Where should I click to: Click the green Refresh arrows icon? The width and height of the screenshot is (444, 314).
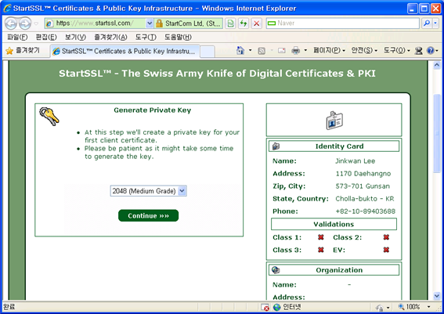pos(244,23)
